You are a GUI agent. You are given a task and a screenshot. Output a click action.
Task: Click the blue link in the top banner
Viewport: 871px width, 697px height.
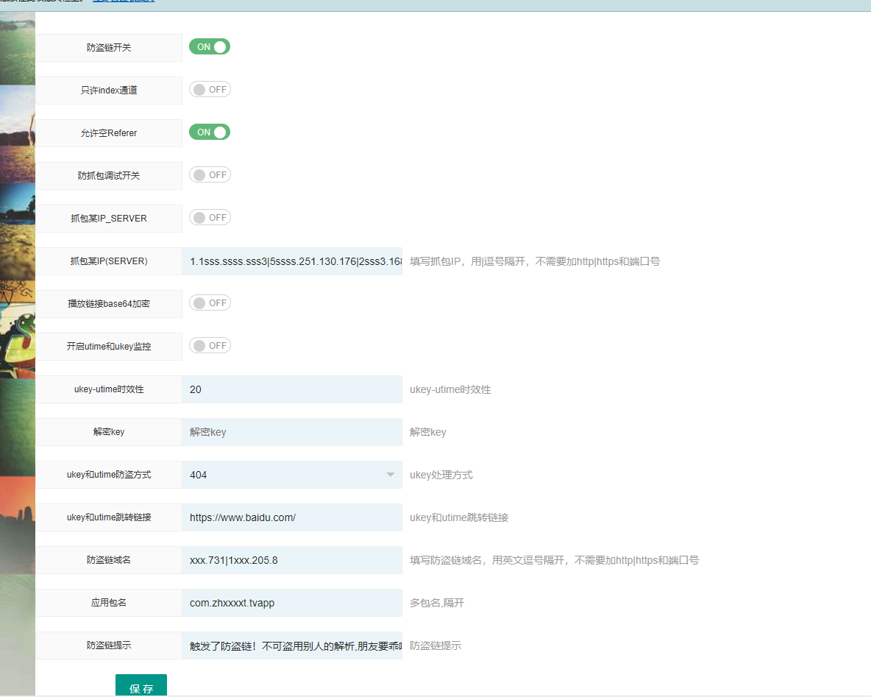pyautogui.click(x=124, y=1)
